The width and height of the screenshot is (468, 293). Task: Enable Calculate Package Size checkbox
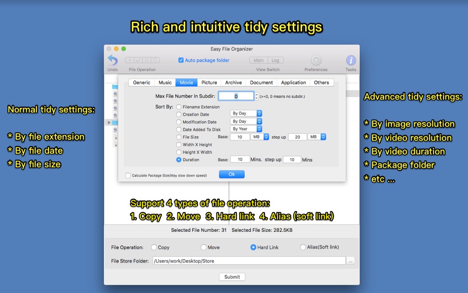[128, 176]
